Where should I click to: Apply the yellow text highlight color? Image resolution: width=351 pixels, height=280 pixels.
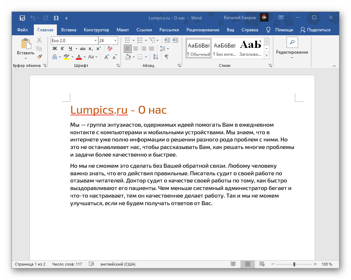point(67,57)
